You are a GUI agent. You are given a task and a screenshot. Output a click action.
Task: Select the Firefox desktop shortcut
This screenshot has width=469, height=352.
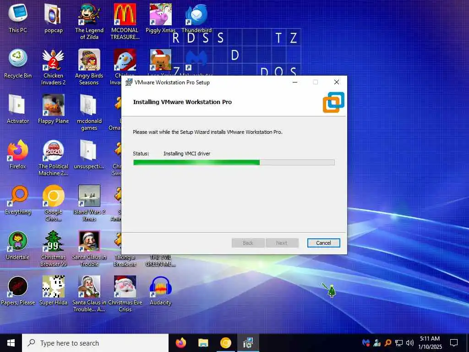[x=18, y=154]
